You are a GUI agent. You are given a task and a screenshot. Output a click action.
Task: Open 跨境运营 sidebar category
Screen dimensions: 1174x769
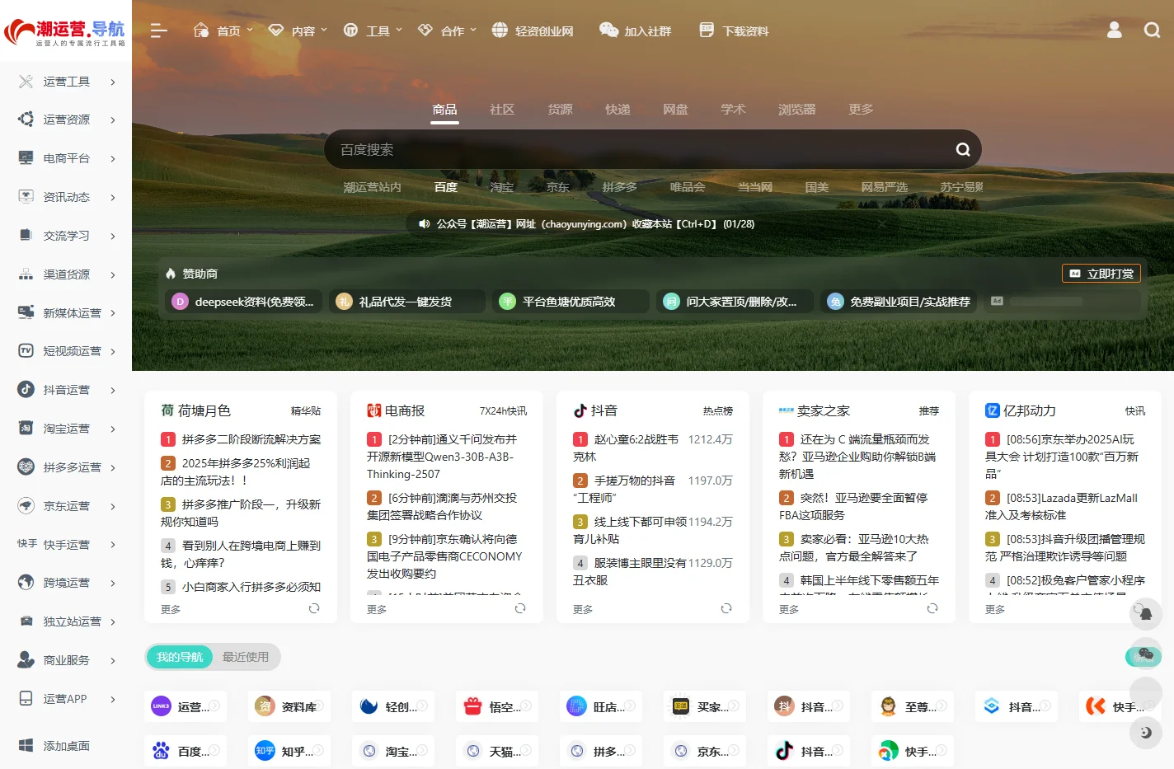tap(66, 583)
